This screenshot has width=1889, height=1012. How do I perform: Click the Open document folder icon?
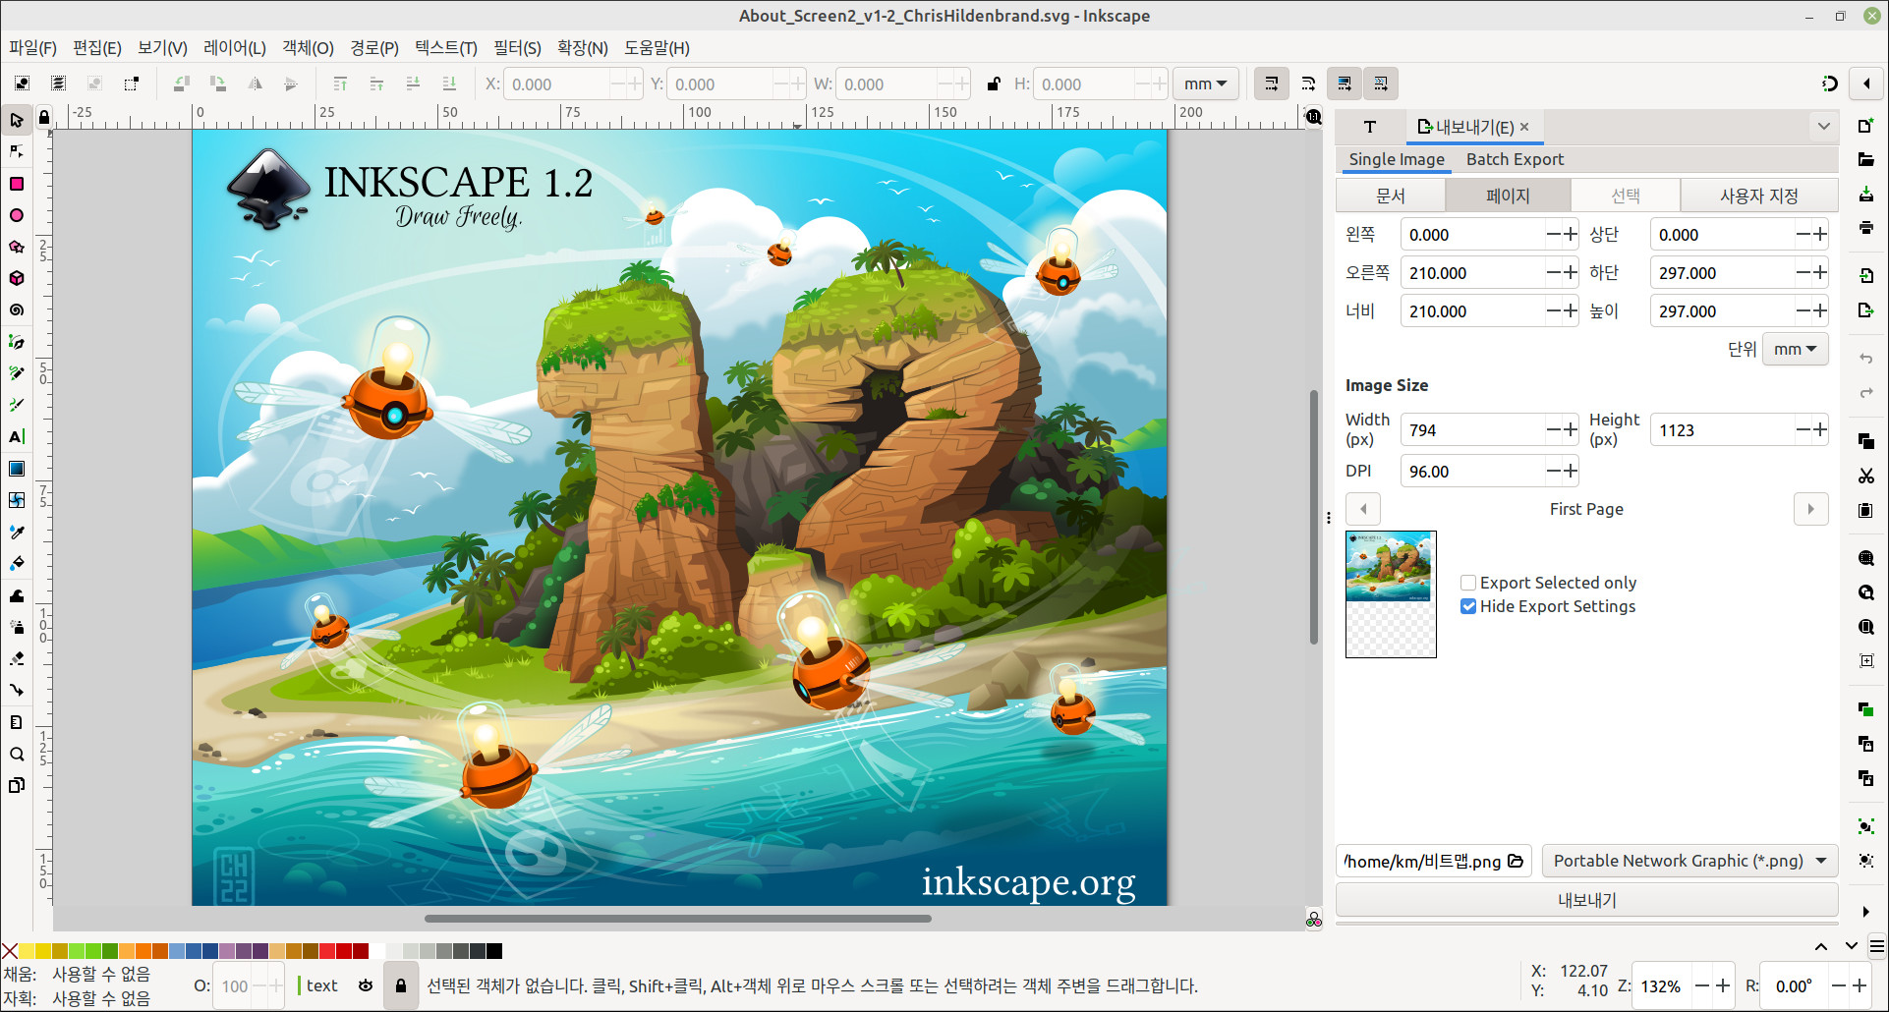pyautogui.click(x=1866, y=159)
